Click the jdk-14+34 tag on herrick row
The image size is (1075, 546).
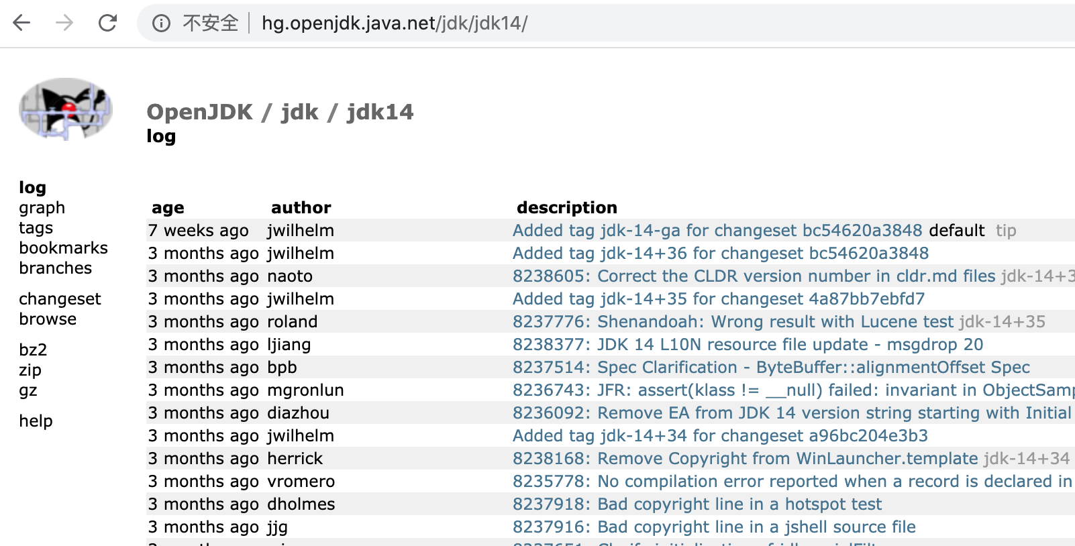[x=1027, y=459]
